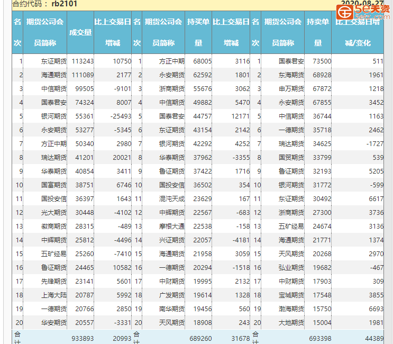Image resolution: width=393 pixels, height=344 pixels.
Task: Select volume change value -9101
Action: coord(123,89)
